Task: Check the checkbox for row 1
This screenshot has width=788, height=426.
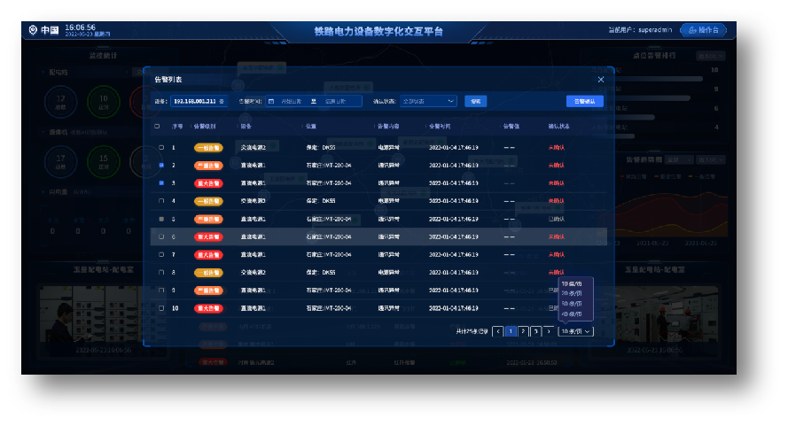Action: coord(161,147)
